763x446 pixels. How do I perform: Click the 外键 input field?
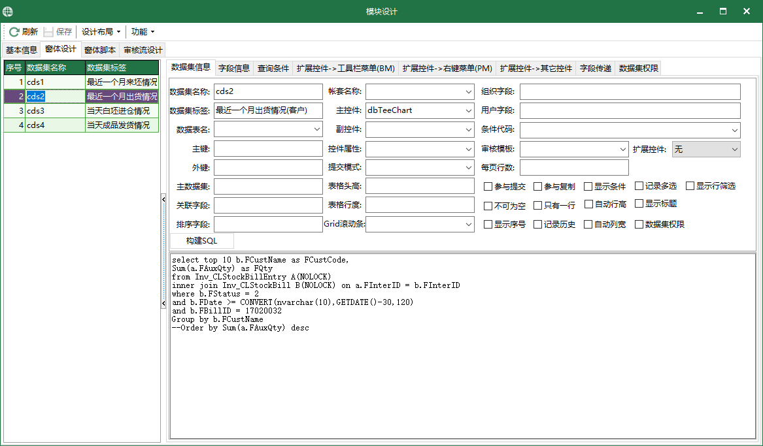(x=268, y=168)
